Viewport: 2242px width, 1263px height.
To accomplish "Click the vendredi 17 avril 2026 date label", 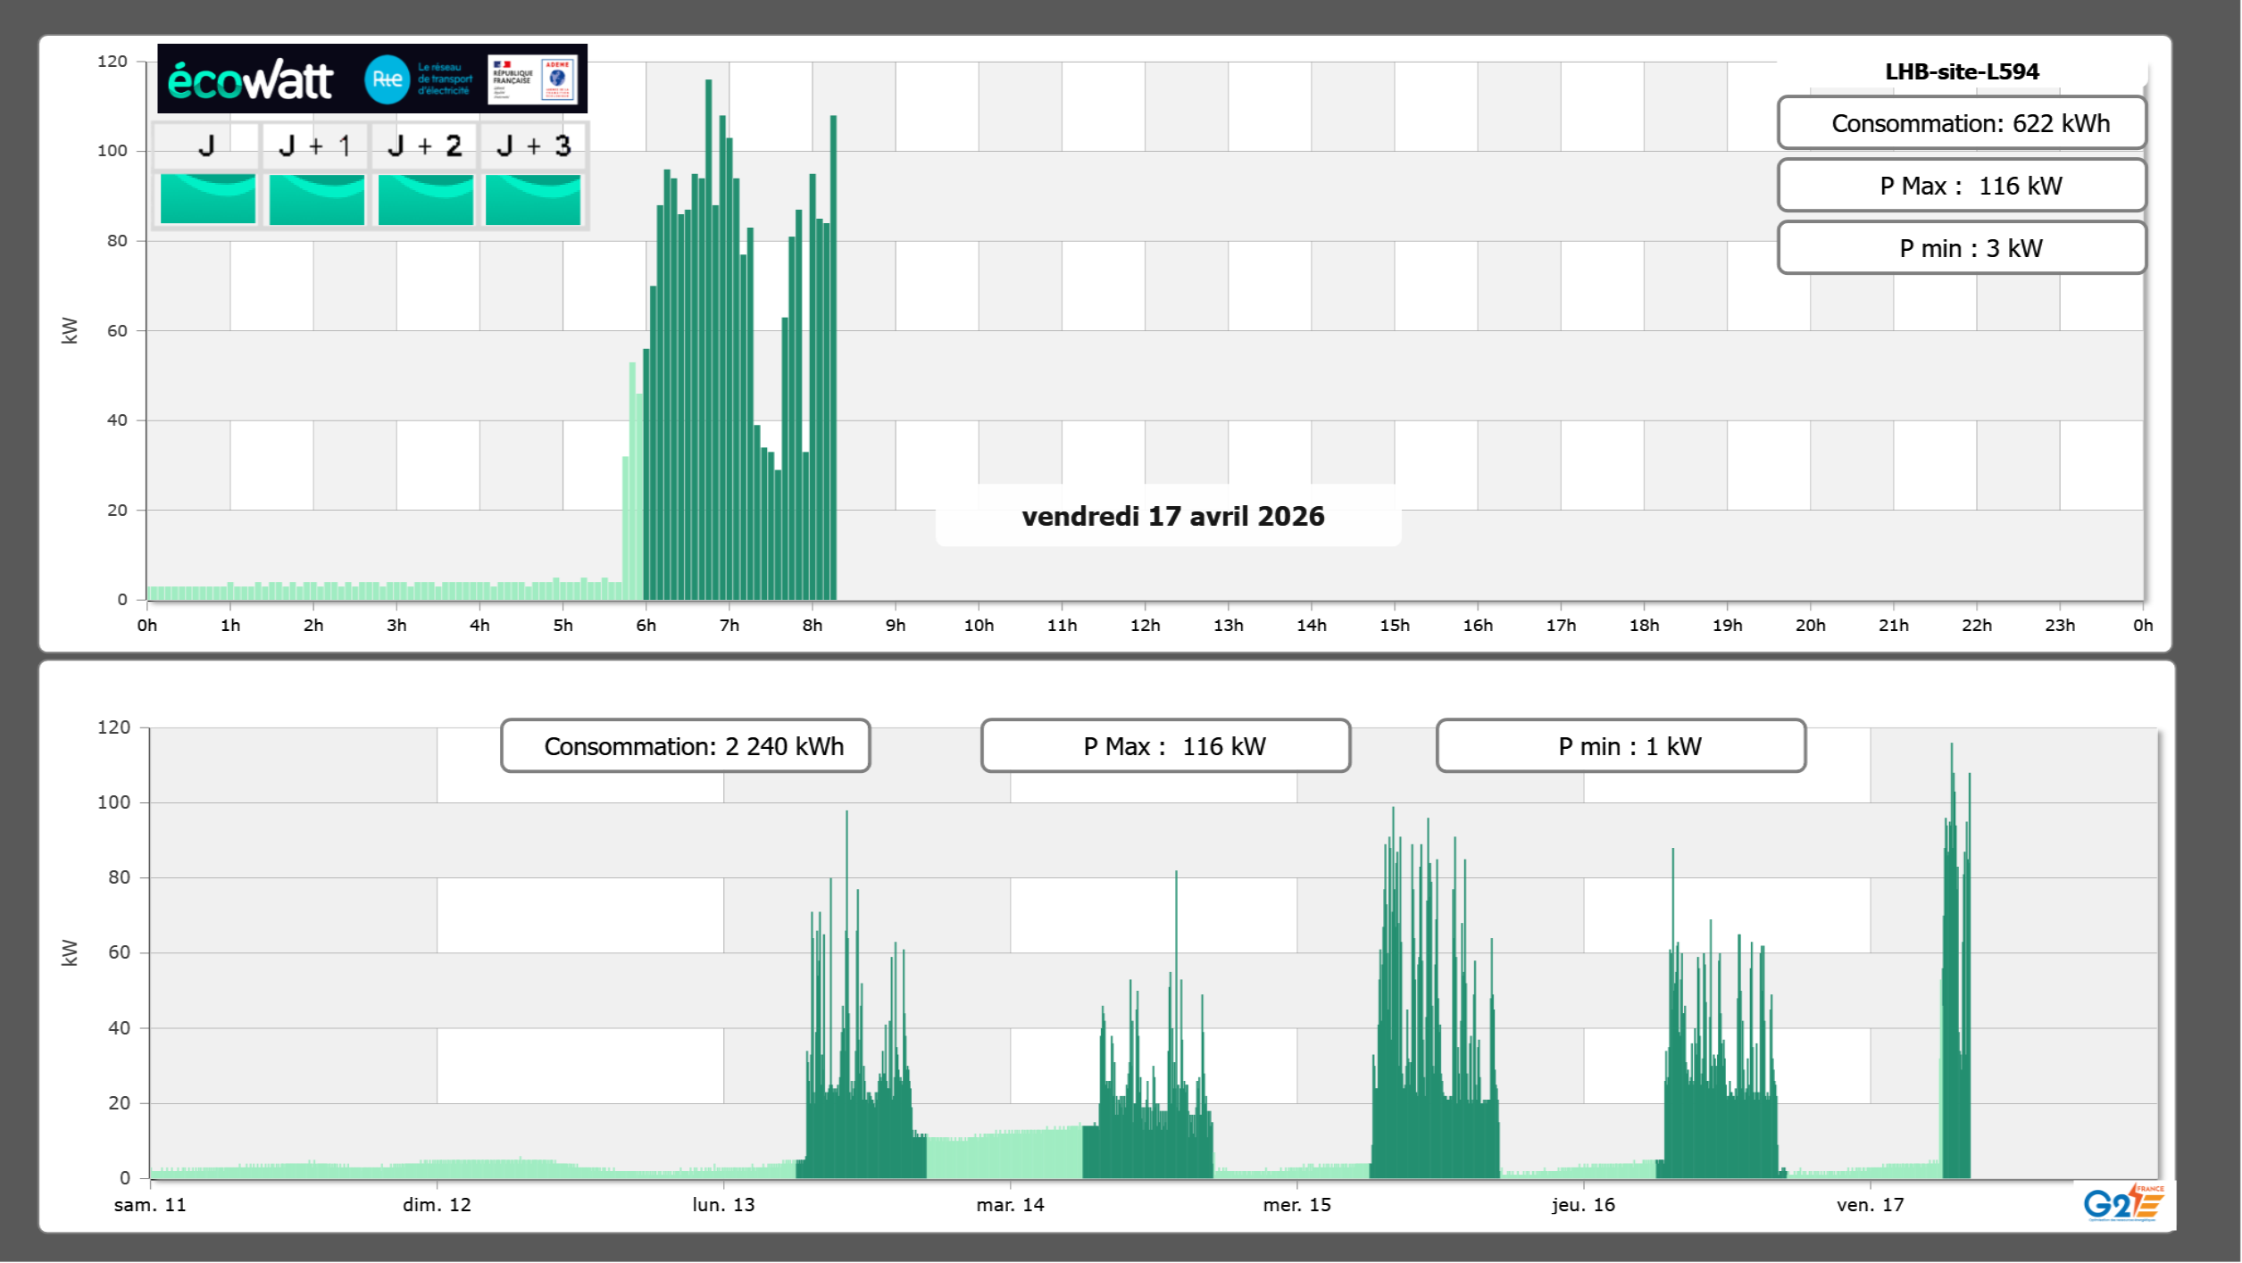I will [1172, 517].
